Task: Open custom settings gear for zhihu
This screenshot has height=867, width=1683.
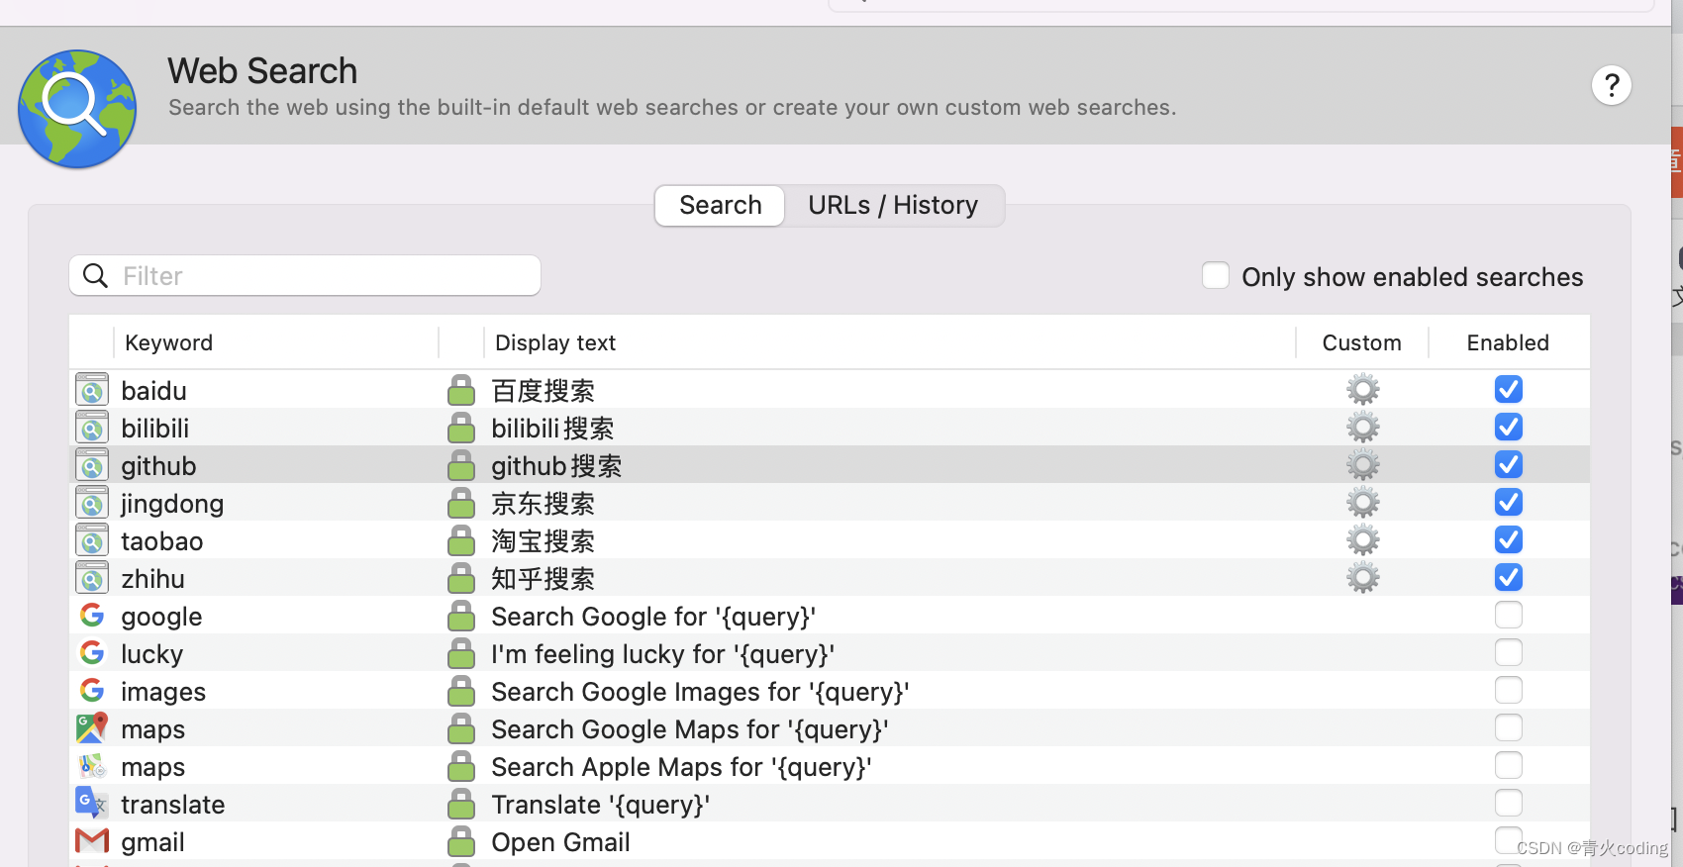Action: (x=1363, y=578)
